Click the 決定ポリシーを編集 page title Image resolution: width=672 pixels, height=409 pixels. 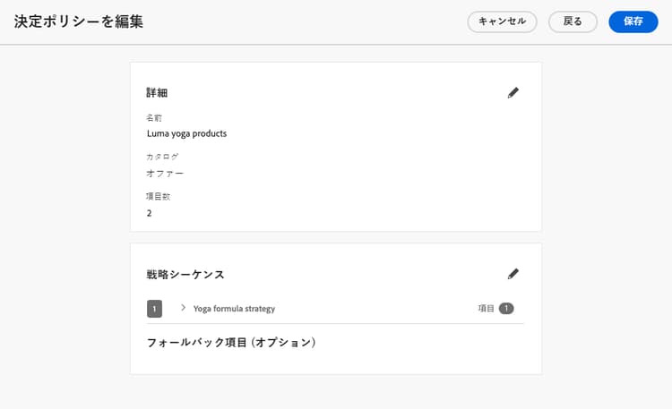coord(79,21)
